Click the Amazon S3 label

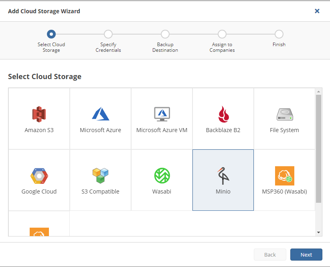click(x=39, y=130)
